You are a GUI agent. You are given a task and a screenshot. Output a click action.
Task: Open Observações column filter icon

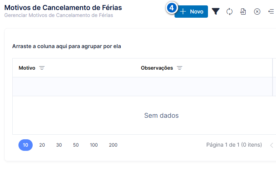tap(180, 68)
